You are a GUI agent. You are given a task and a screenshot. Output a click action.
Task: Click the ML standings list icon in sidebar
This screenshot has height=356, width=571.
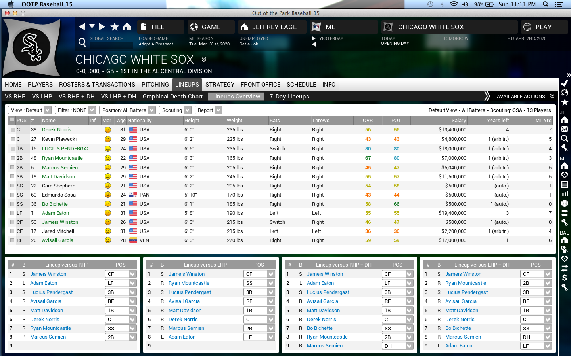(x=565, y=184)
